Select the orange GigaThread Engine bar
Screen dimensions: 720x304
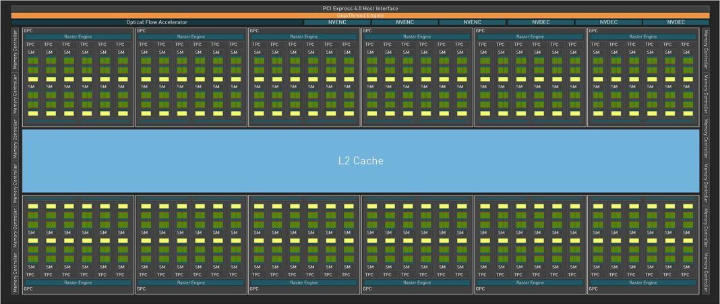tap(360, 16)
